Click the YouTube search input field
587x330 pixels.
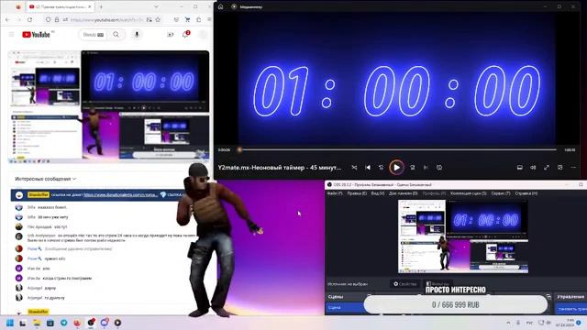(92, 35)
